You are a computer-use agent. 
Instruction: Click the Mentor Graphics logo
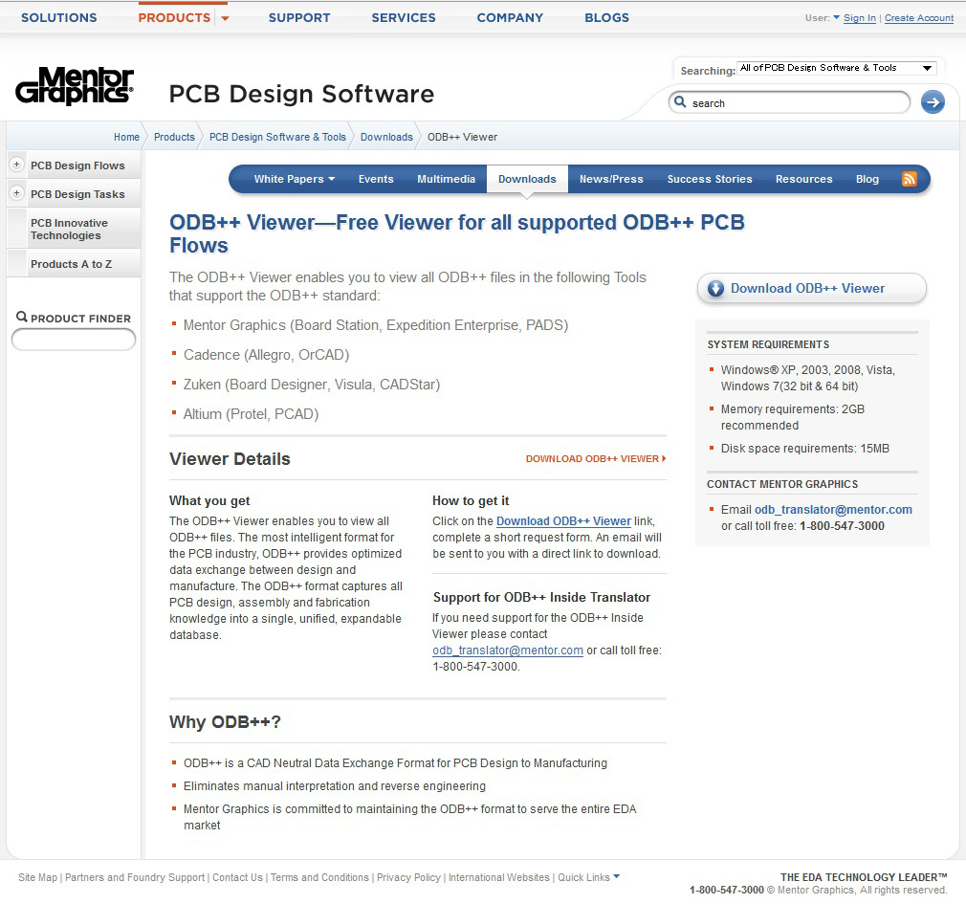tap(75, 86)
